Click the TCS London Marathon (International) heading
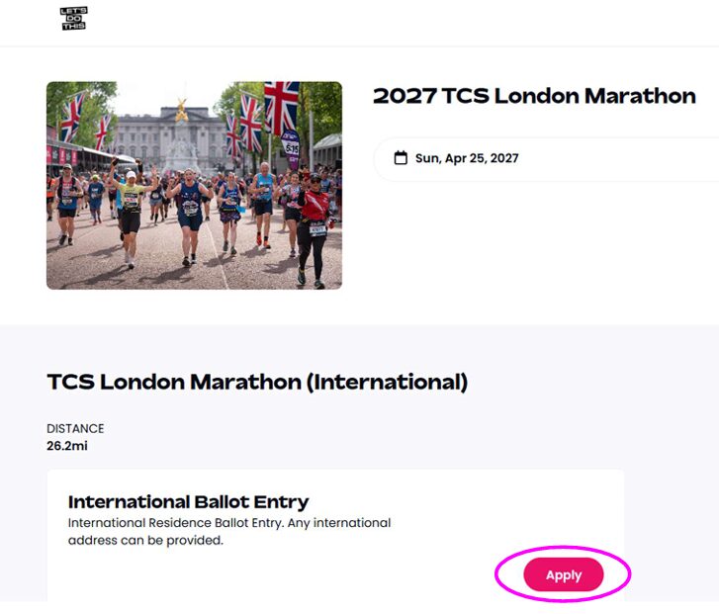 click(257, 382)
